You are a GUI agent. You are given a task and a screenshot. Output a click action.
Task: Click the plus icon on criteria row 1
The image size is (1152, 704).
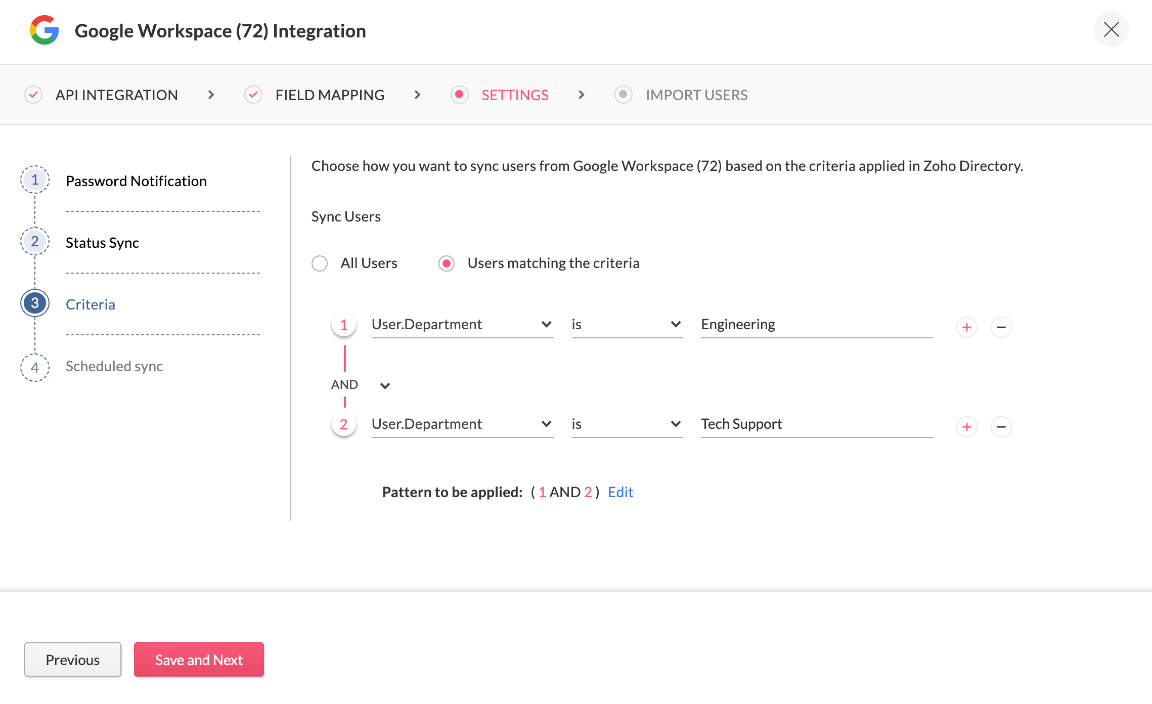pos(966,327)
